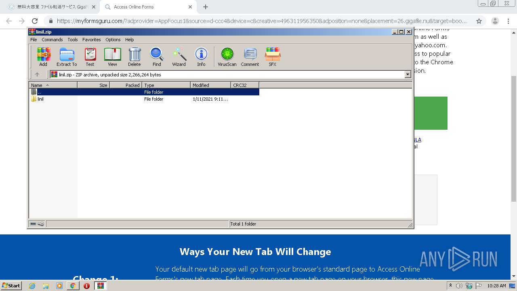Screen dimensions: 517x291
Task: Click the site lock security icon
Action: pyautogui.click(x=50, y=21)
